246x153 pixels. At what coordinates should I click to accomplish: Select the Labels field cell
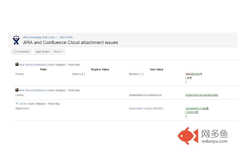[19, 95]
